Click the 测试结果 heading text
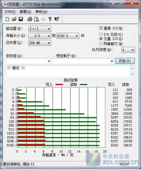This screenshot has height=169, width=141. [x=70, y=80]
